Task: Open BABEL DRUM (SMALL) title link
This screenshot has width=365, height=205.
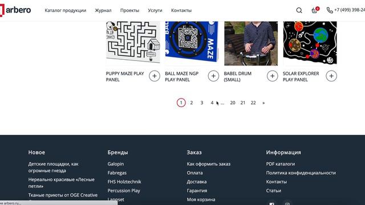Action: click(x=238, y=76)
